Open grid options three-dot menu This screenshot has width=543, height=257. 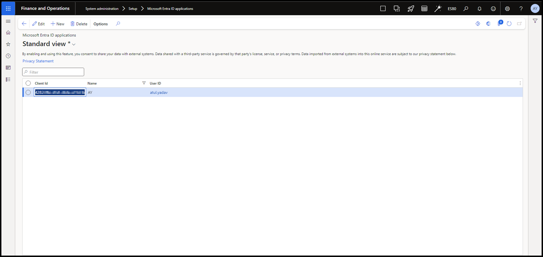[520, 83]
